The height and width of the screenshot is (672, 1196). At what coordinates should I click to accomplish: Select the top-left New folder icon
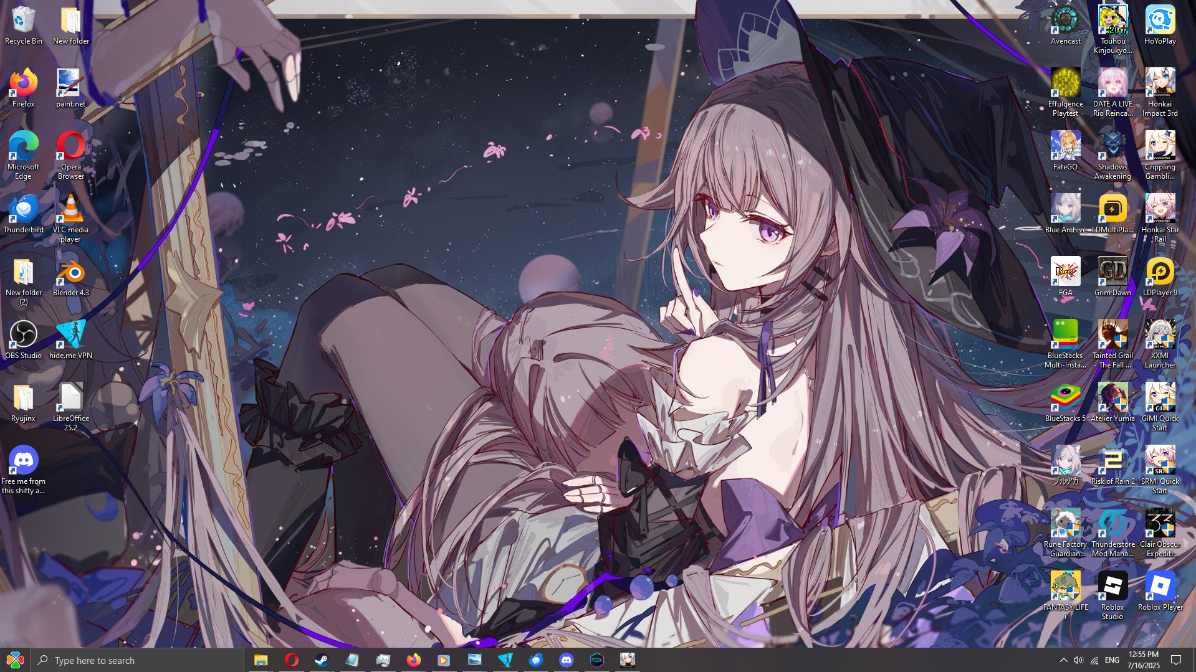pyautogui.click(x=70, y=26)
